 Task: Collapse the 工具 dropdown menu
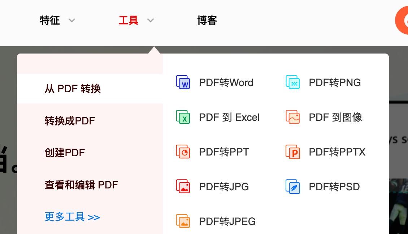pos(129,21)
